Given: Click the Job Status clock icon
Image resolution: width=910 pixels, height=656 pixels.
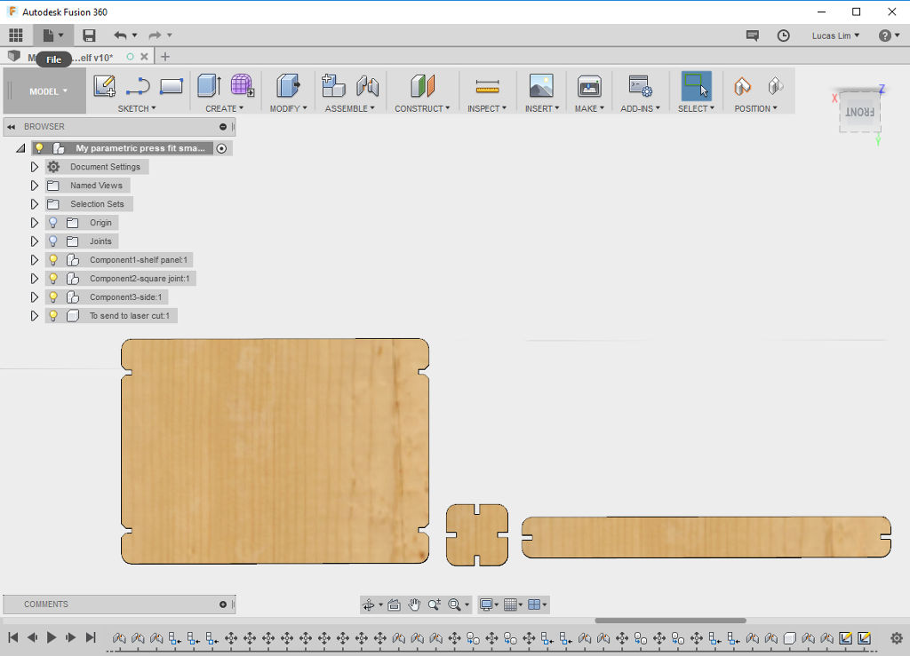Looking at the screenshot, I should 783,36.
